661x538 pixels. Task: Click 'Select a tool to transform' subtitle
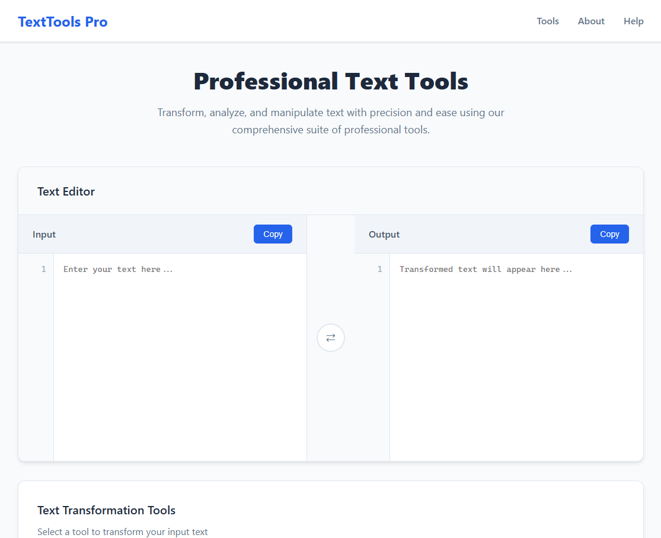[122, 531]
